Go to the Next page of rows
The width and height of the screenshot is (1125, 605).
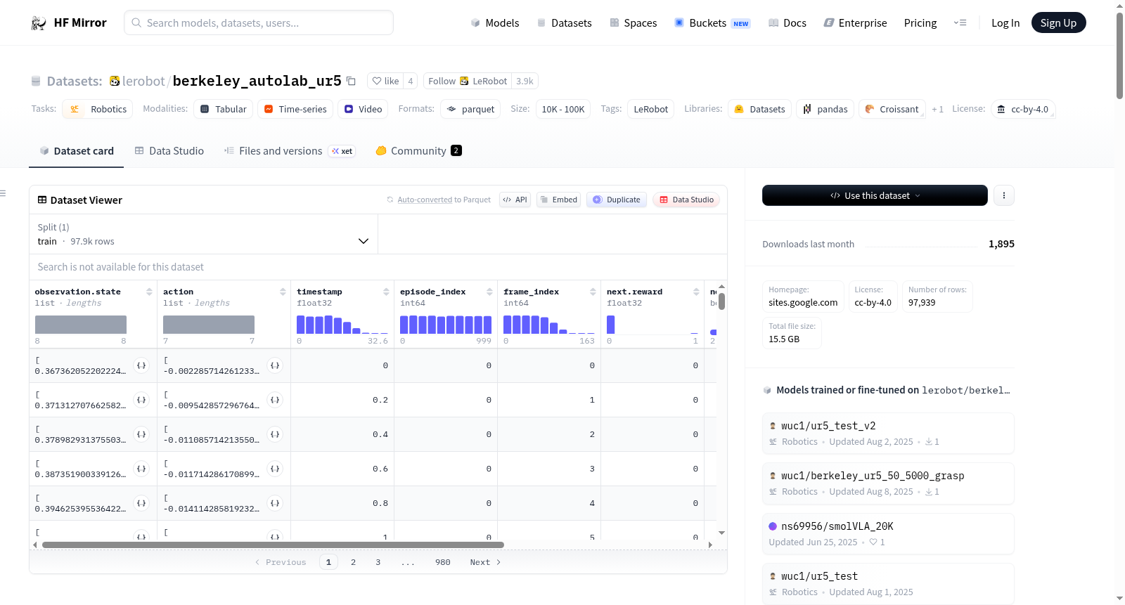(485, 562)
